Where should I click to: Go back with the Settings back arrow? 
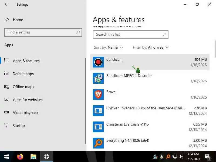click(x=6, y=4)
